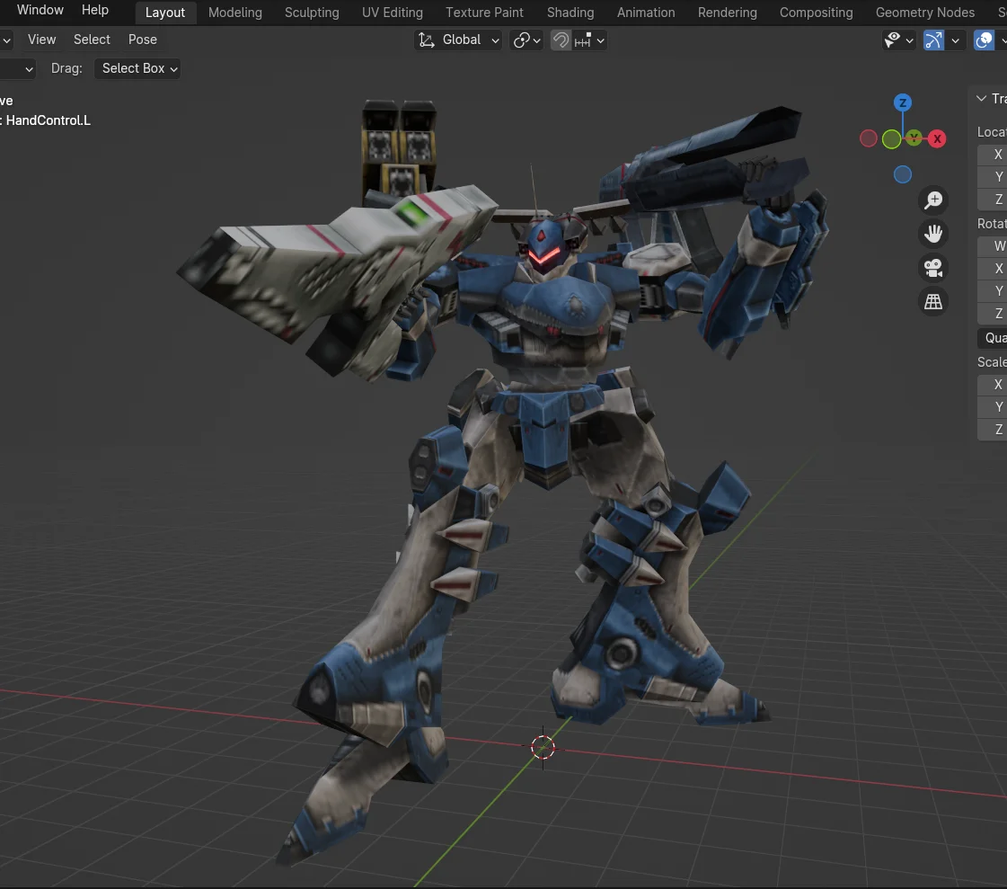The image size is (1007, 889).
Task: Click the Zoom magnifier icon in viewport sidebar
Action: pos(933,200)
